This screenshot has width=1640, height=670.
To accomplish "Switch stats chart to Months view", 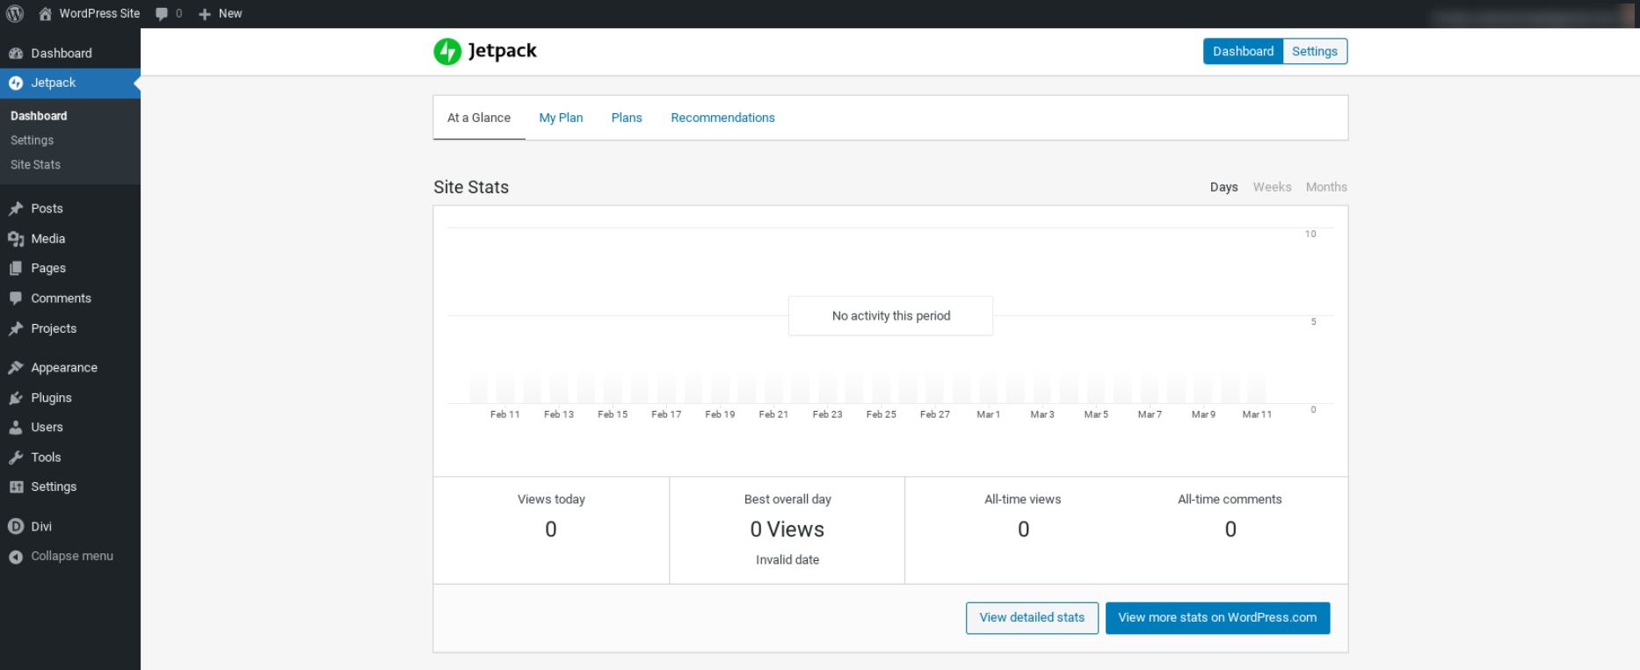I will click(1325, 187).
